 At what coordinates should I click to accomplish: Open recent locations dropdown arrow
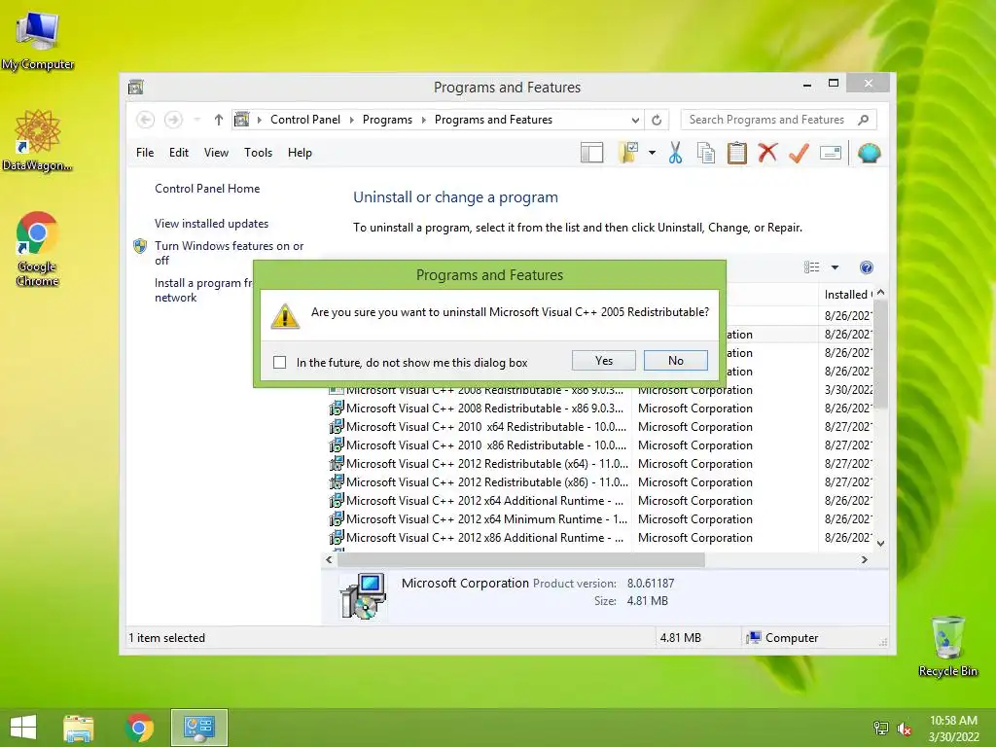(x=196, y=120)
